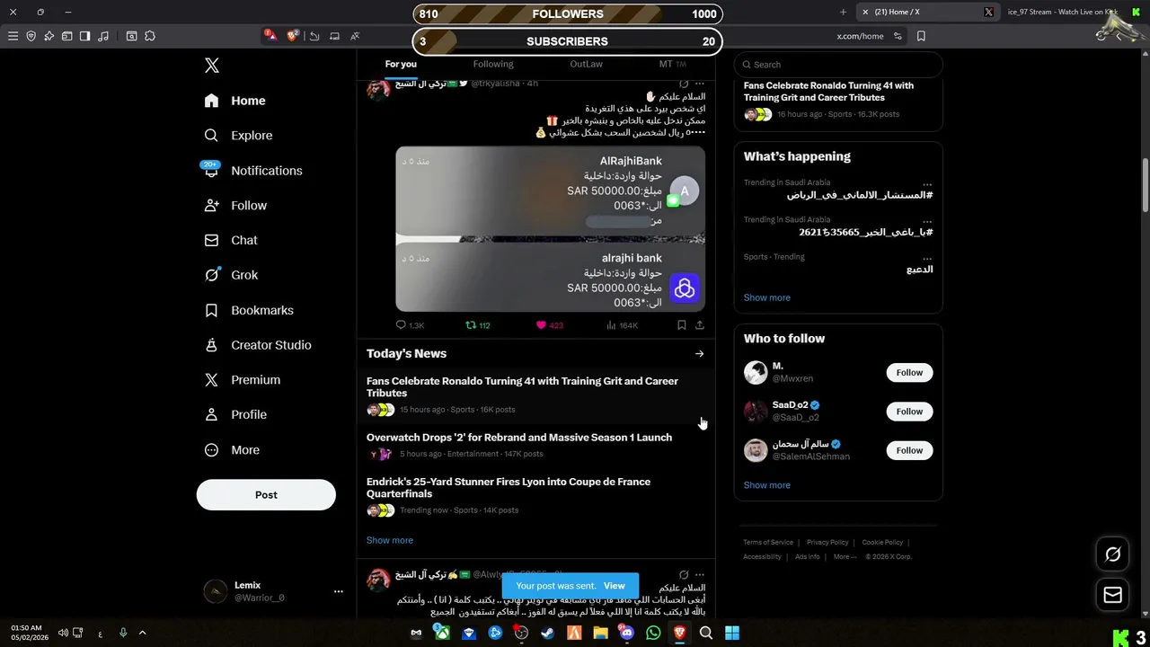Click the Brave Shields lion icon in toolbar

pos(293,36)
